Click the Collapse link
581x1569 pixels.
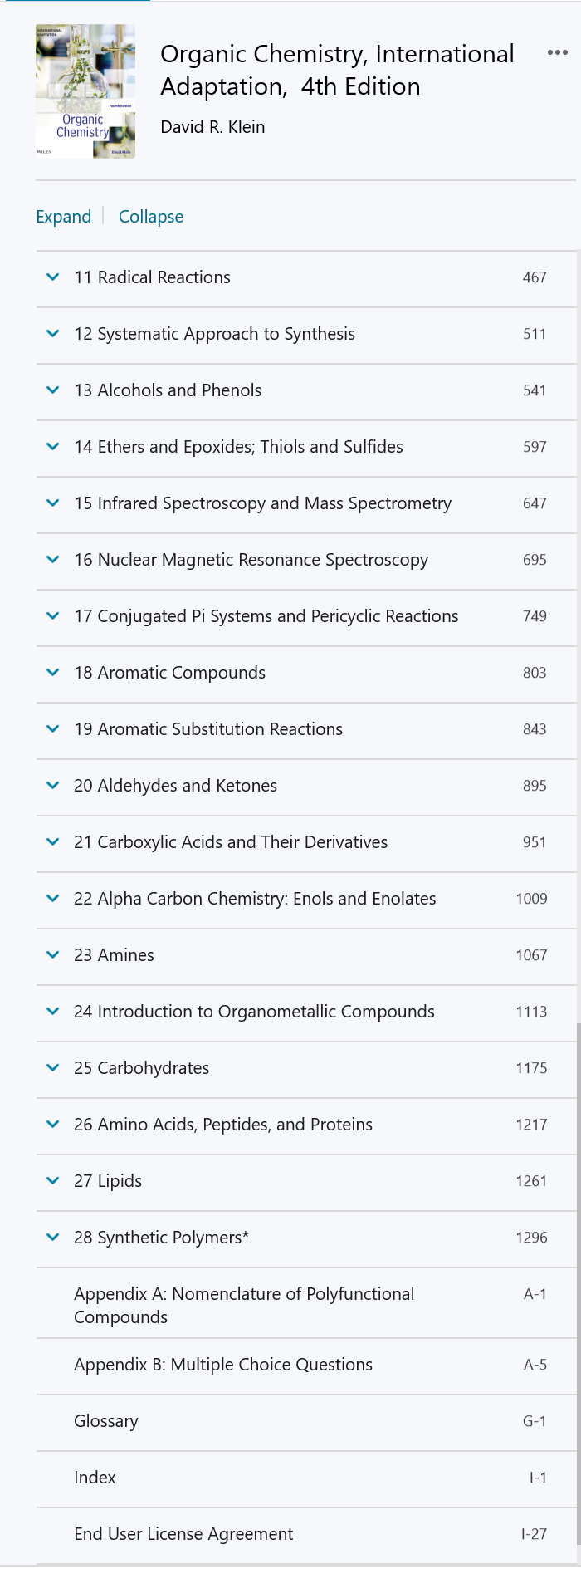(151, 217)
